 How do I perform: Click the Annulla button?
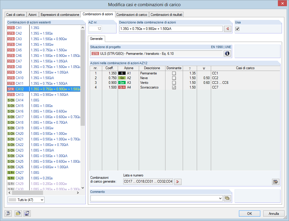click(x=274, y=213)
